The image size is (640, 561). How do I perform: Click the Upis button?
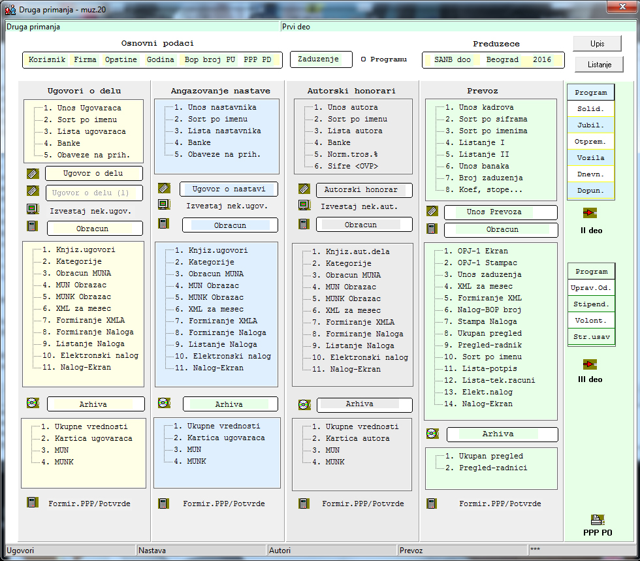click(x=597, y=44)
